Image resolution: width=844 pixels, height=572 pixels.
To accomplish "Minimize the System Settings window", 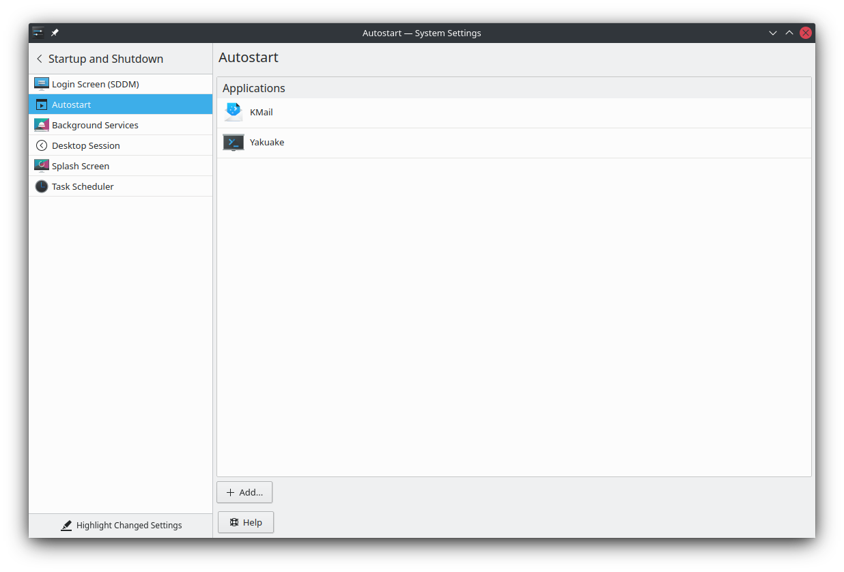I will [x=773, y=33].
